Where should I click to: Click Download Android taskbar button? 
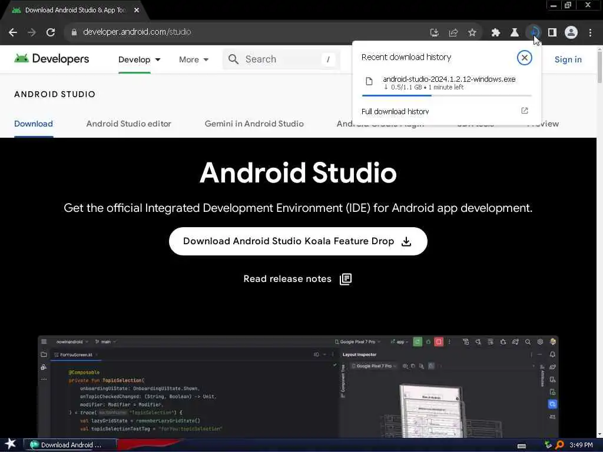coord(70,445)
